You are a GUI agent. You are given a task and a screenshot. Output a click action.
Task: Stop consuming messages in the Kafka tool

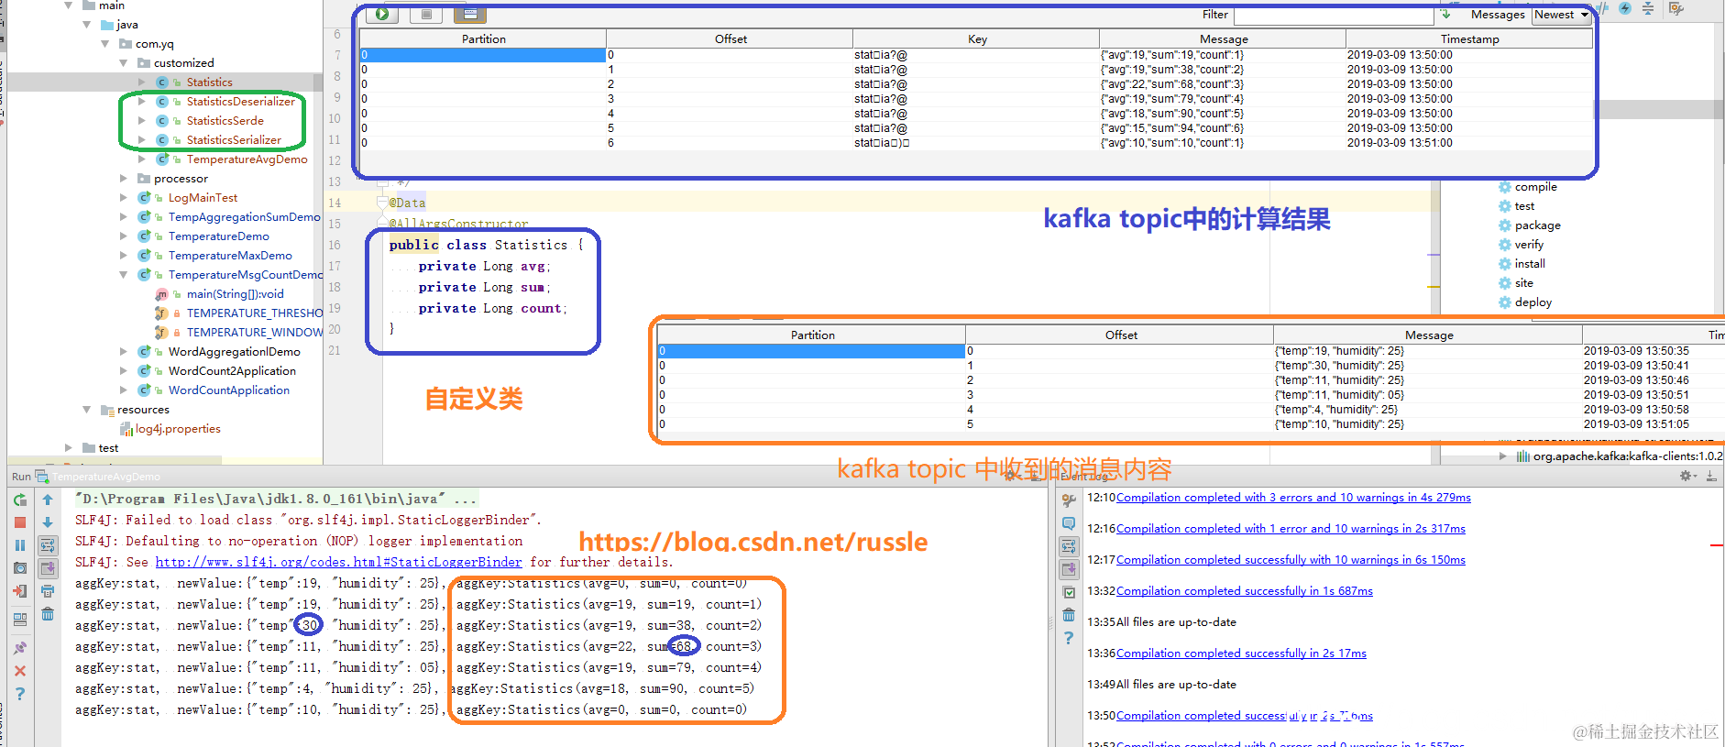426,14
